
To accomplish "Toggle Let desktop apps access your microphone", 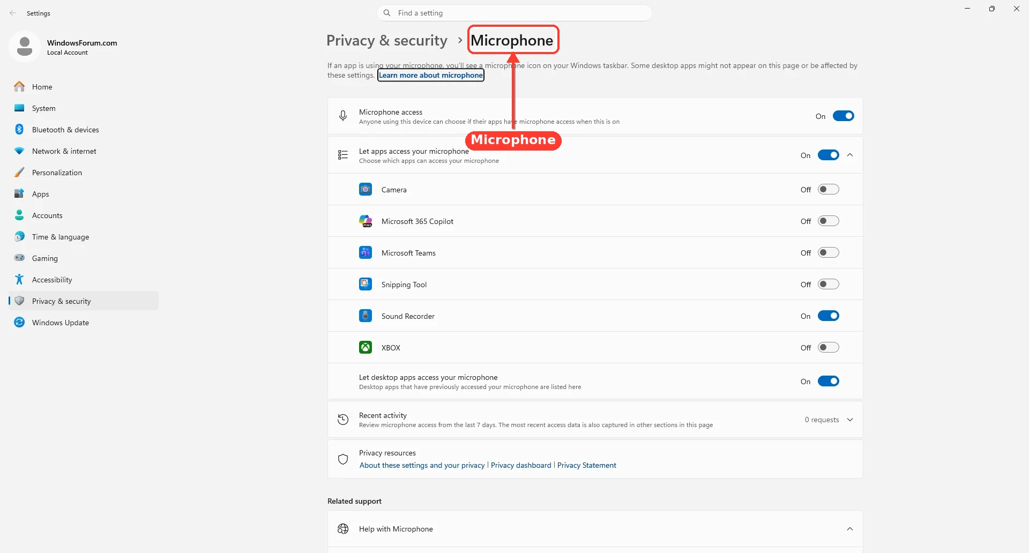I will [x=828, y=381].
